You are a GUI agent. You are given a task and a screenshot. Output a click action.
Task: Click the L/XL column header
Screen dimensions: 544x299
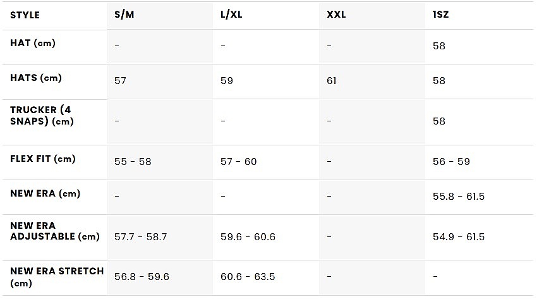click(x=233, y=15)
